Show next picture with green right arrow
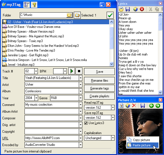The width and height of the screenshot is (164, 155). [x=158, y=106]
